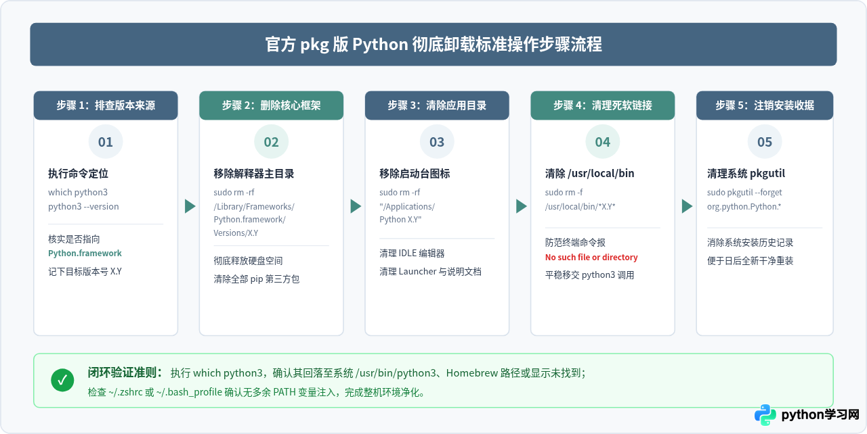Click the 03 number circle

437,142
